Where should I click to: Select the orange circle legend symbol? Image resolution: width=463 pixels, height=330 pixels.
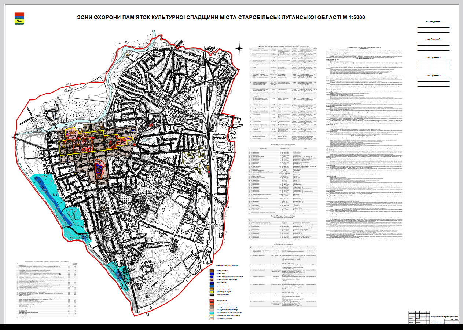tap(212, 280)
